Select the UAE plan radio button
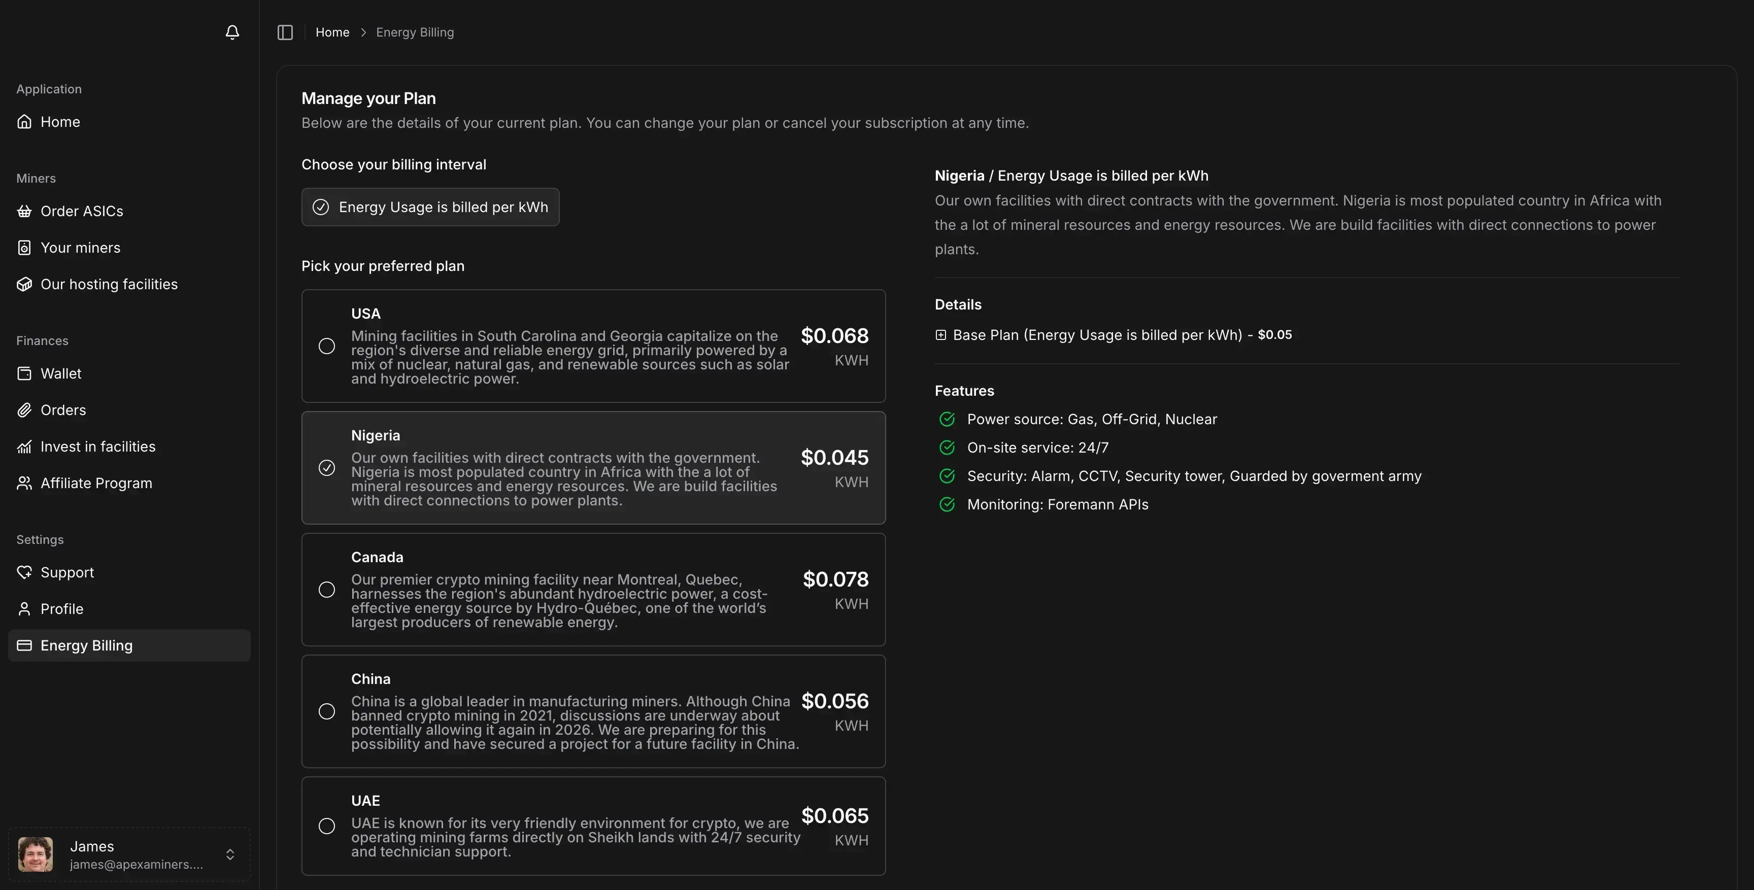1754x890 pixels. (327, 826)
